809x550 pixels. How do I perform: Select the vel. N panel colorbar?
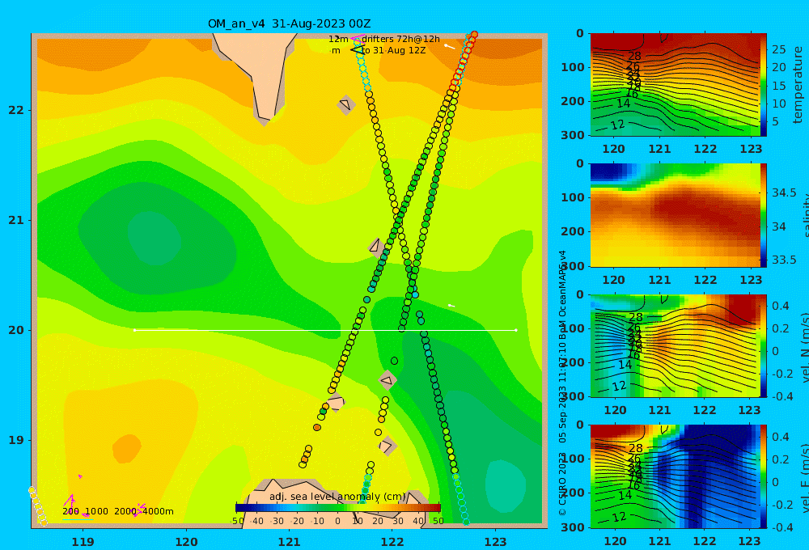[764, 346]
